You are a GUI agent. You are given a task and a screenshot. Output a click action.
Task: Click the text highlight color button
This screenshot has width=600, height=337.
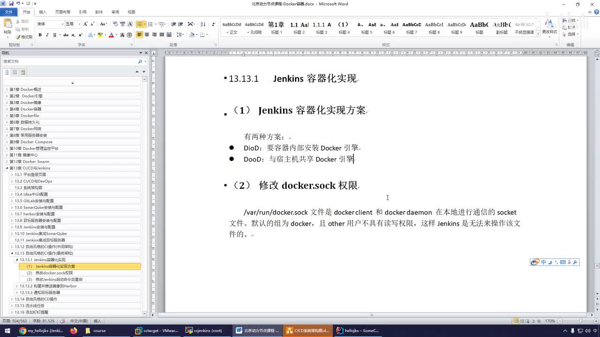click(100, 35)
